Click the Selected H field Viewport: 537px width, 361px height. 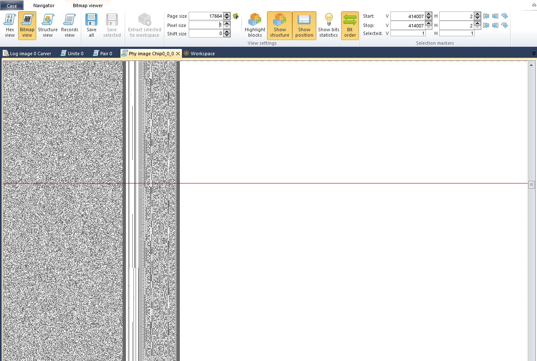(x=457, y=33)
